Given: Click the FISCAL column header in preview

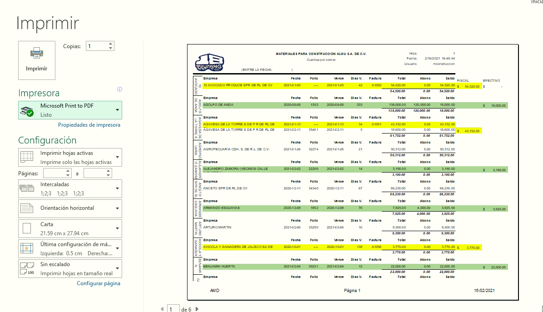Looking at the screenshot, I should tap(463, 81).
